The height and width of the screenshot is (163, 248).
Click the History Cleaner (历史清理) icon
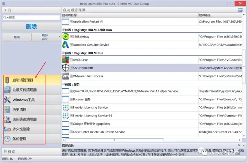coord(7,110)
